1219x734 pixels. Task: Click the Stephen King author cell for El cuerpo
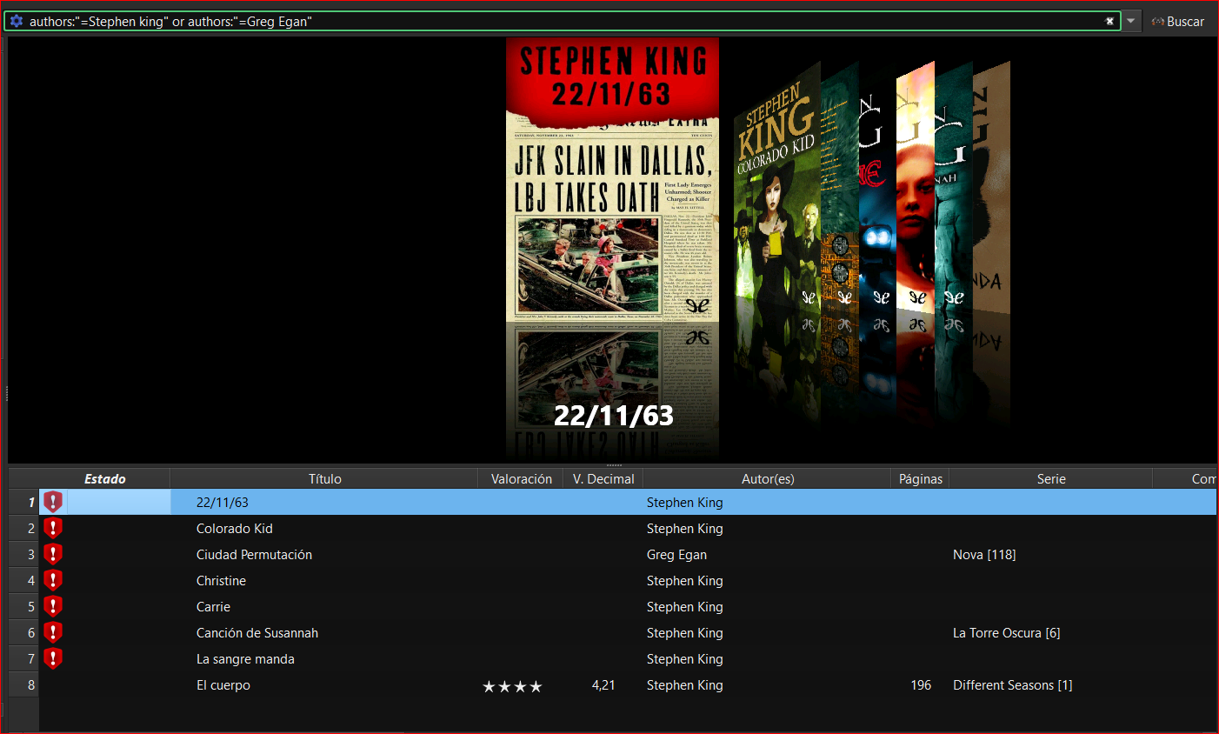684,685
